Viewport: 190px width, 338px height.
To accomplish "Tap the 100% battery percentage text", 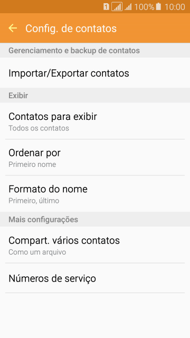I will [x=144, y=7].
